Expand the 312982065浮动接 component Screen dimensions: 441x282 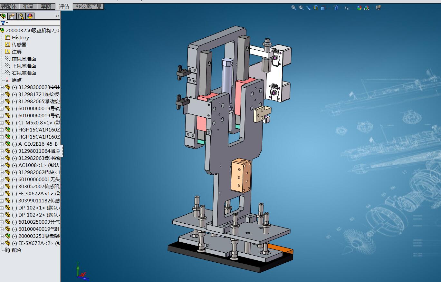coord(2,102)
